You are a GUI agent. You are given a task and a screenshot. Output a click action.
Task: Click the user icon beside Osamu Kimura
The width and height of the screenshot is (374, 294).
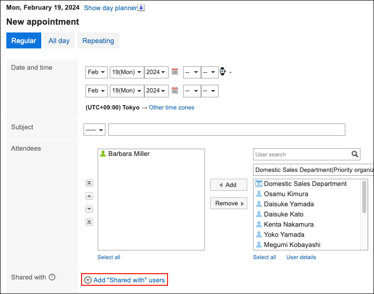258,194
